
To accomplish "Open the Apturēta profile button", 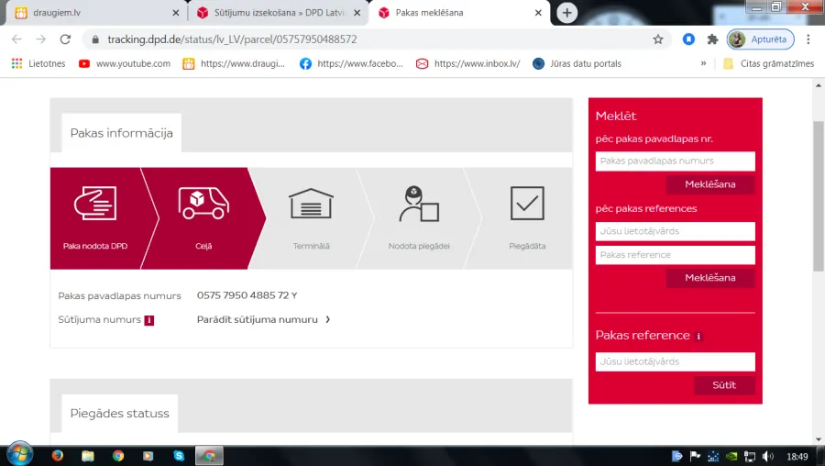I will [x=760, y=39].
